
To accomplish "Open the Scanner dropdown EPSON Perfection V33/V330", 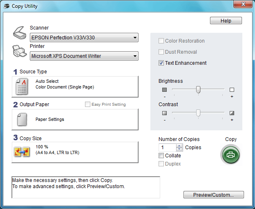I will [x=84, y=38].
